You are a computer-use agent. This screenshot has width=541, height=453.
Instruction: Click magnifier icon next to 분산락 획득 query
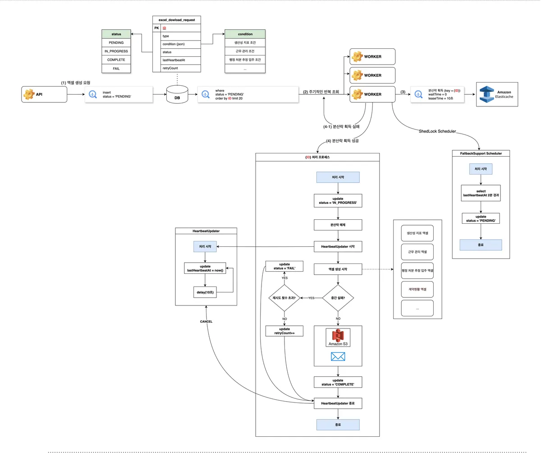click(418, 94)
